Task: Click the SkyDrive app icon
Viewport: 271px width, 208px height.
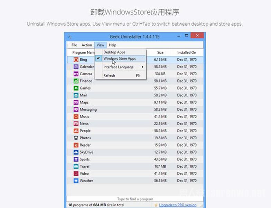Action: point(76,152)
